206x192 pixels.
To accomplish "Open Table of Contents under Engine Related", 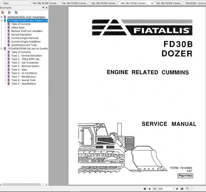I will (21, 24).
